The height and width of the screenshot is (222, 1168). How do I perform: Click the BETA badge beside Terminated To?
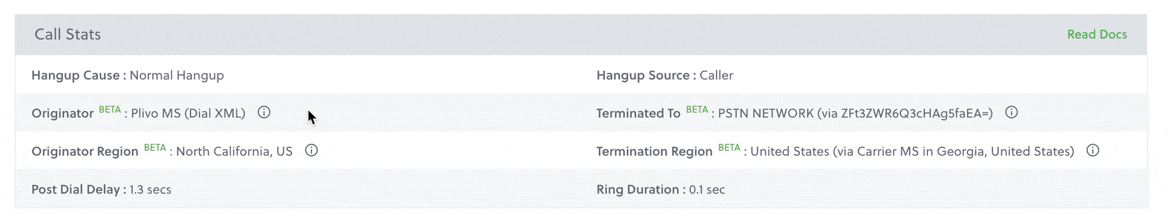pyautogui.click(x=697, y=109)
